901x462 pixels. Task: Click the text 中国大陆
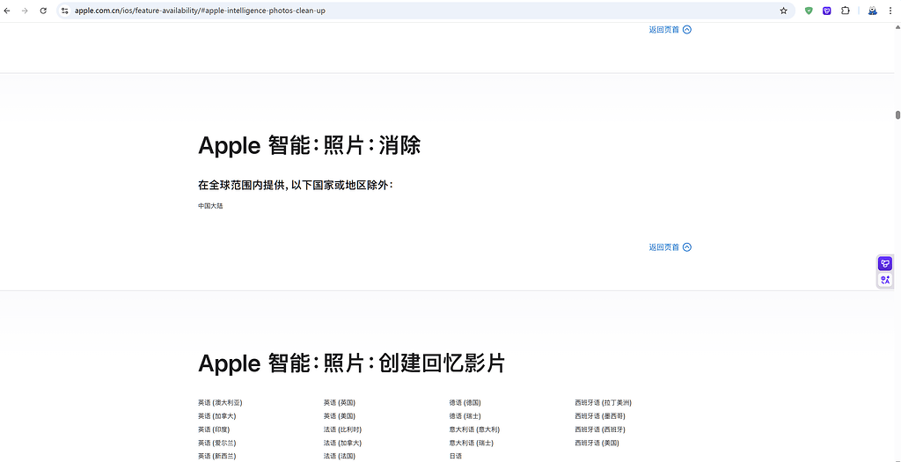pos(210,206)
